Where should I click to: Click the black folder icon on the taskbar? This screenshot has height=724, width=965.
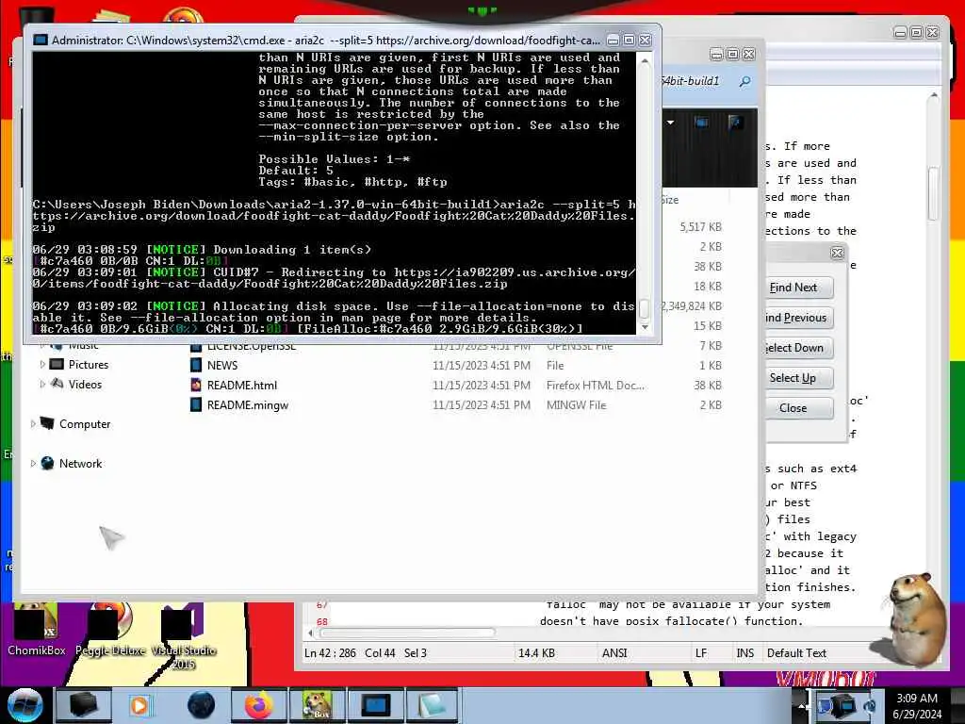tap(84, 705)
